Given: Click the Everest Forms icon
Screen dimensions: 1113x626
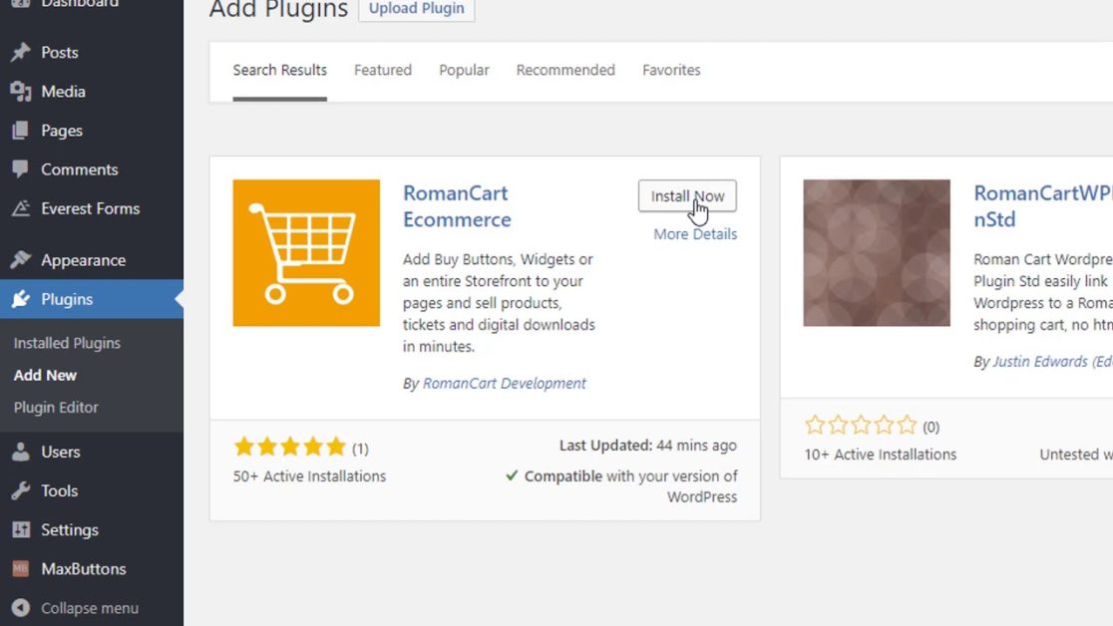Looking at the screenshot, I should coord(20,208).
